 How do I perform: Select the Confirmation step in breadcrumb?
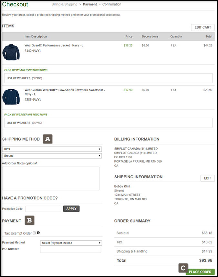click(112, 5)
